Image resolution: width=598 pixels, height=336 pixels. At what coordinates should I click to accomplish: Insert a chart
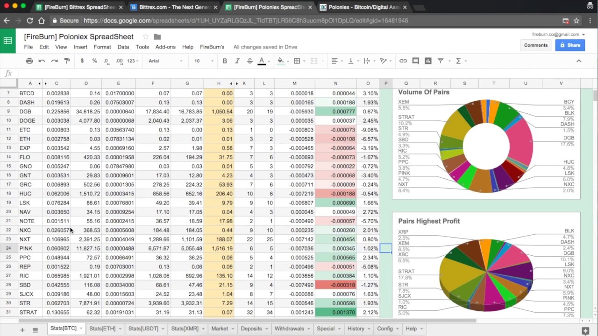428,61
